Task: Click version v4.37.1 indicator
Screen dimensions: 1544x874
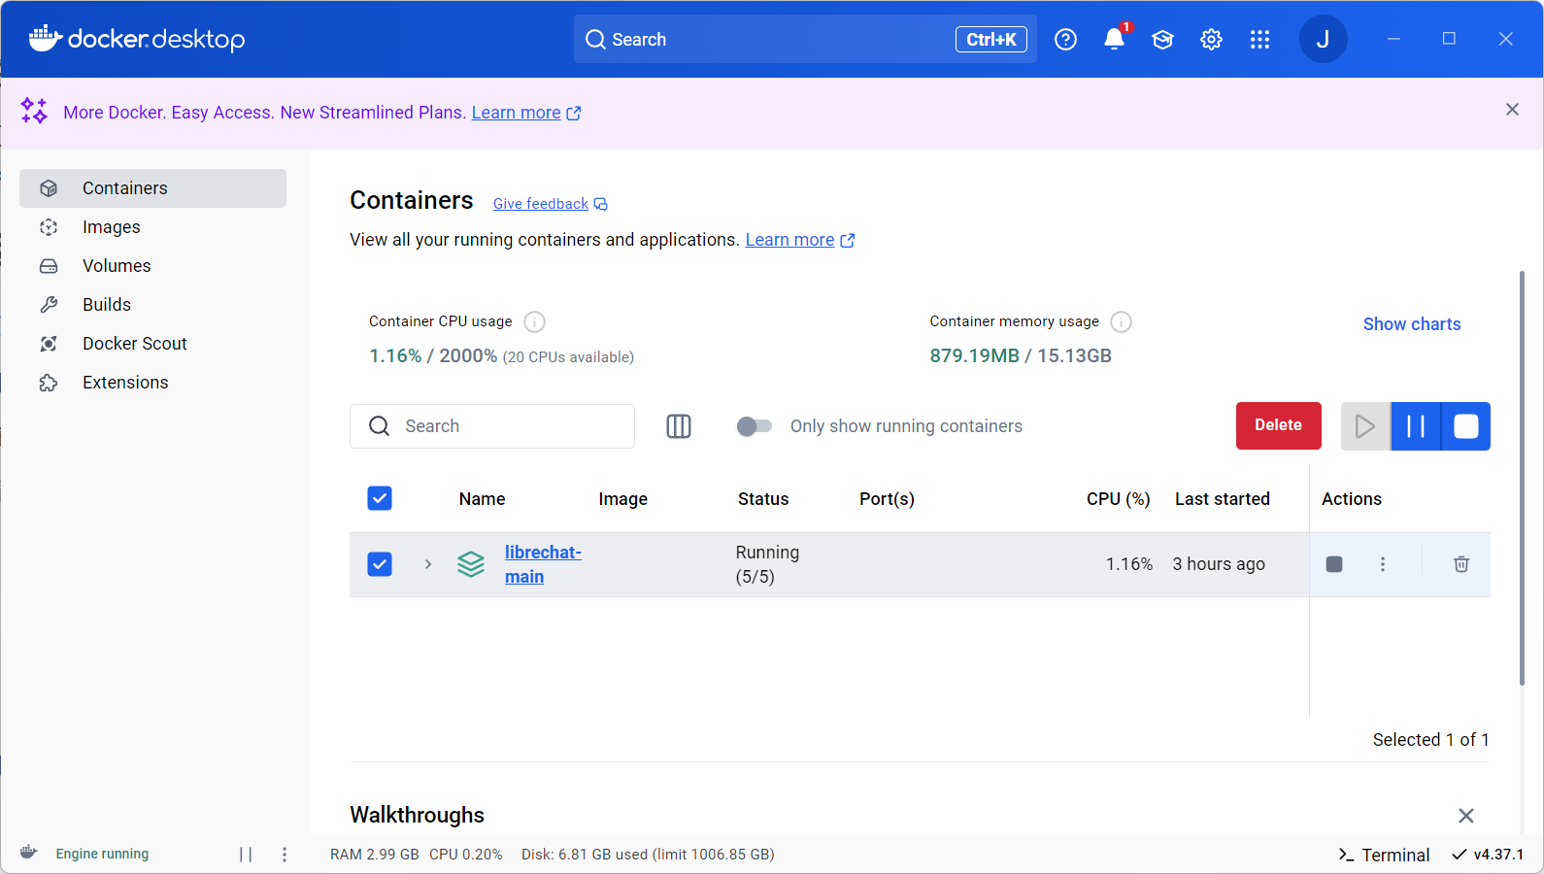Action: pos(1488,855)
